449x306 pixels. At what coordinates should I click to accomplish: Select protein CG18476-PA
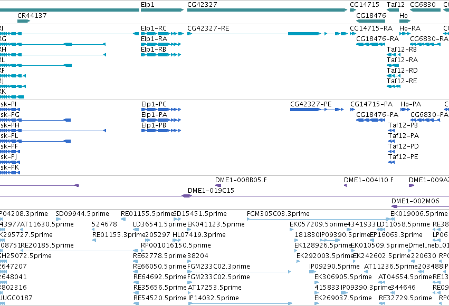(x=370, y=120)
